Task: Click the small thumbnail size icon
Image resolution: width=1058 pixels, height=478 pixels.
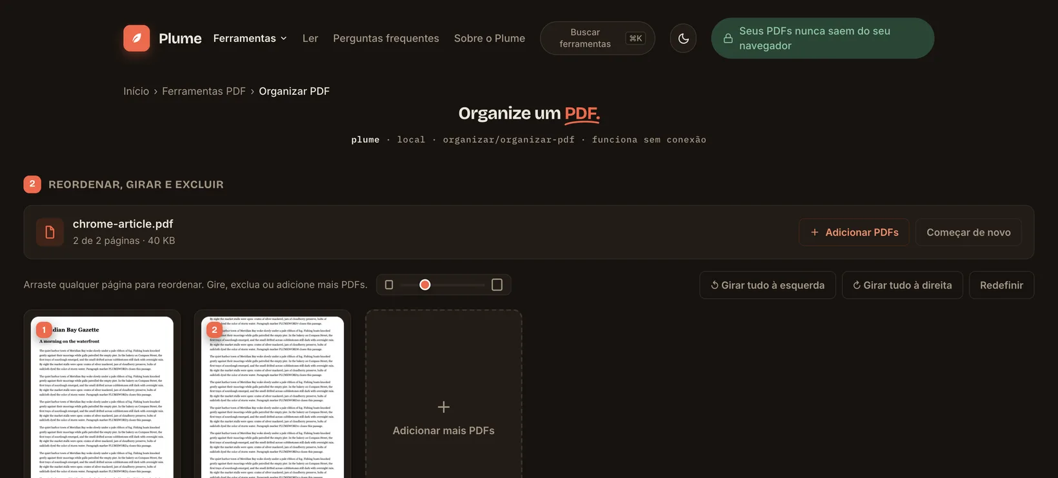Action: click(x=389, y=284)
